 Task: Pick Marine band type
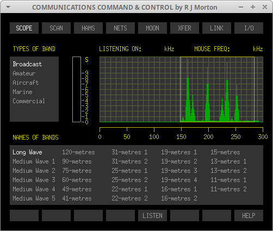coord(22,92)
